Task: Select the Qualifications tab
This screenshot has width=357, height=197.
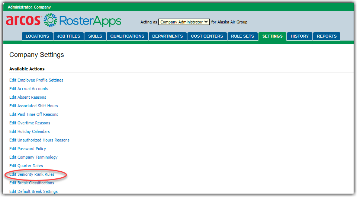Action: 127,36
